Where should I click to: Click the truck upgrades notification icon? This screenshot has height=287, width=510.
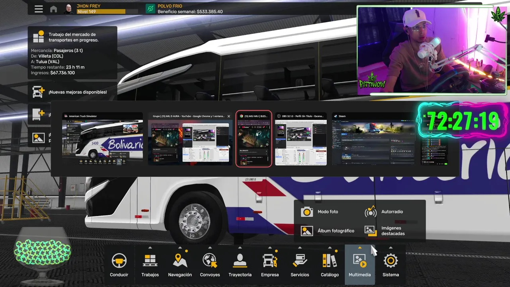(x=38, y=92)
